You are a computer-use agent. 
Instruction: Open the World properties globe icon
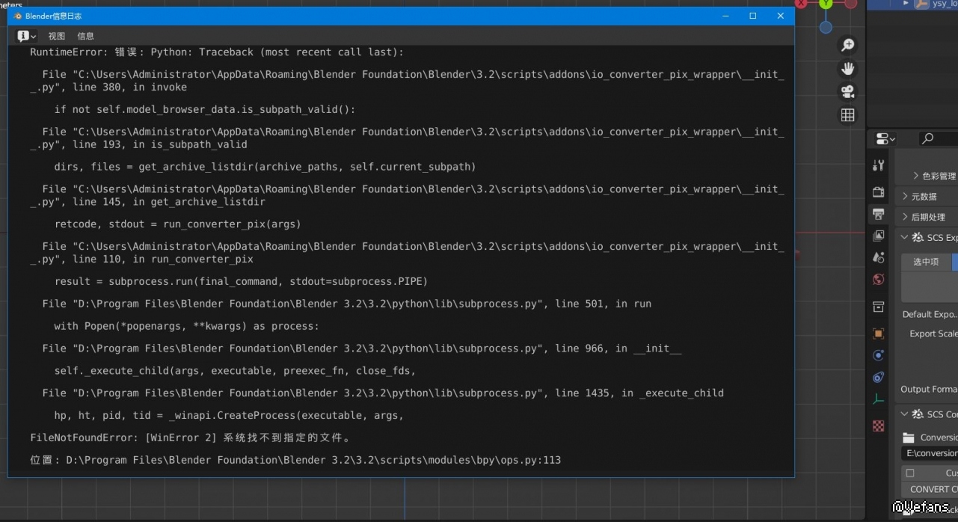click(x=879, y=280)
